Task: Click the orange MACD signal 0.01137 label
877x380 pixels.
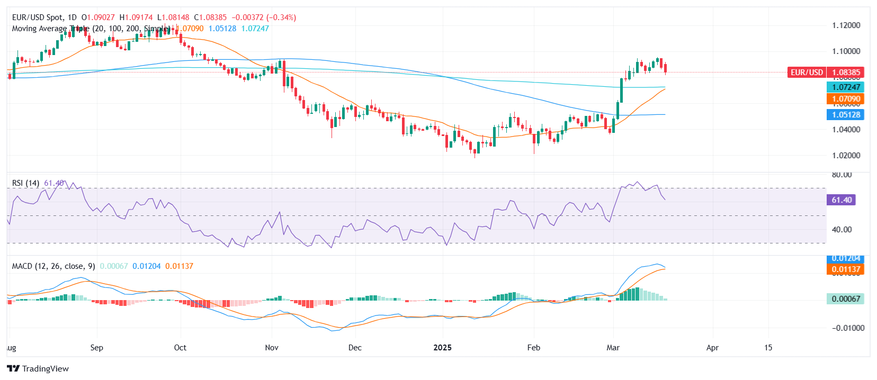Action: [x=846, y=269]
